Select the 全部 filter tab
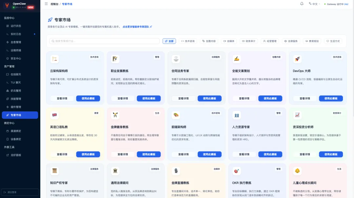 point(169,41)
